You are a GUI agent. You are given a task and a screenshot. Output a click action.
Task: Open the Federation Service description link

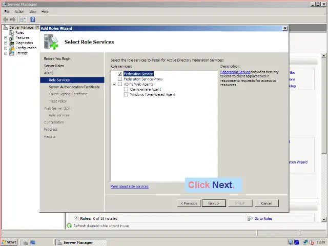(235, 72)
